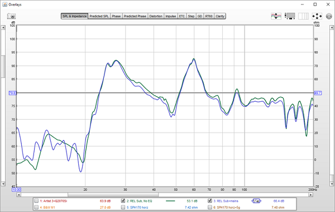The image size is (335, 212).
Task: Switch to the Phase tab
Action: click(x=116, y=16)
